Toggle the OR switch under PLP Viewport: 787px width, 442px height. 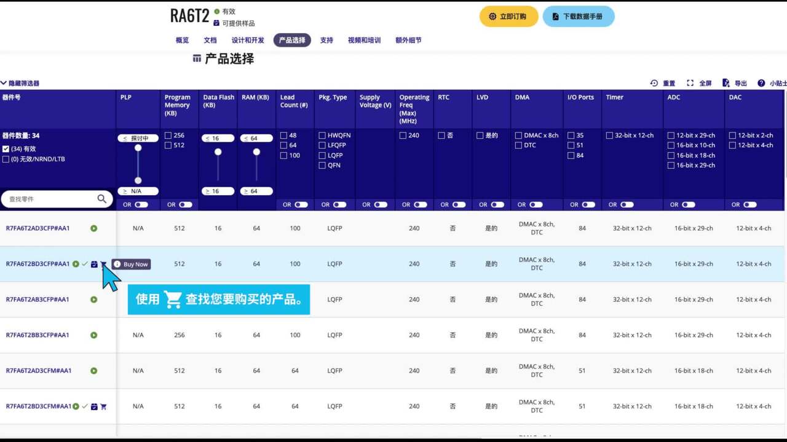click(141, 204)
